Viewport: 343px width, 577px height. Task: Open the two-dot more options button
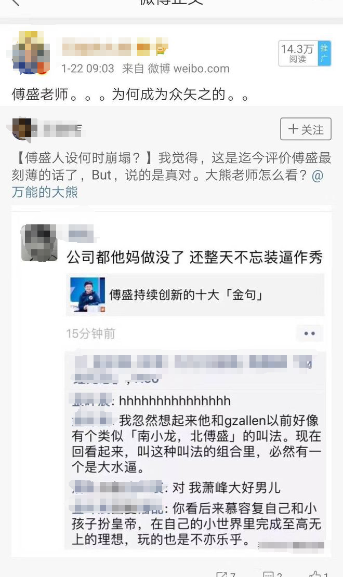[x=309, y=333]
